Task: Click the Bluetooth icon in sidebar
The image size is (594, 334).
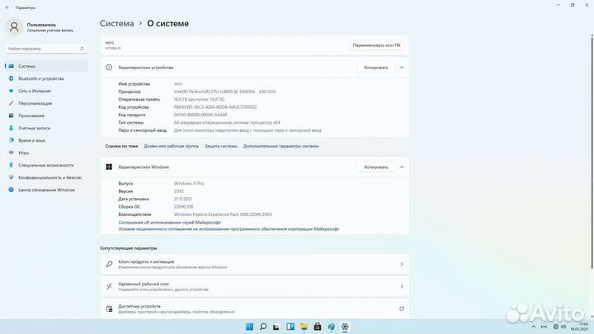Action: tap(11, 78)
